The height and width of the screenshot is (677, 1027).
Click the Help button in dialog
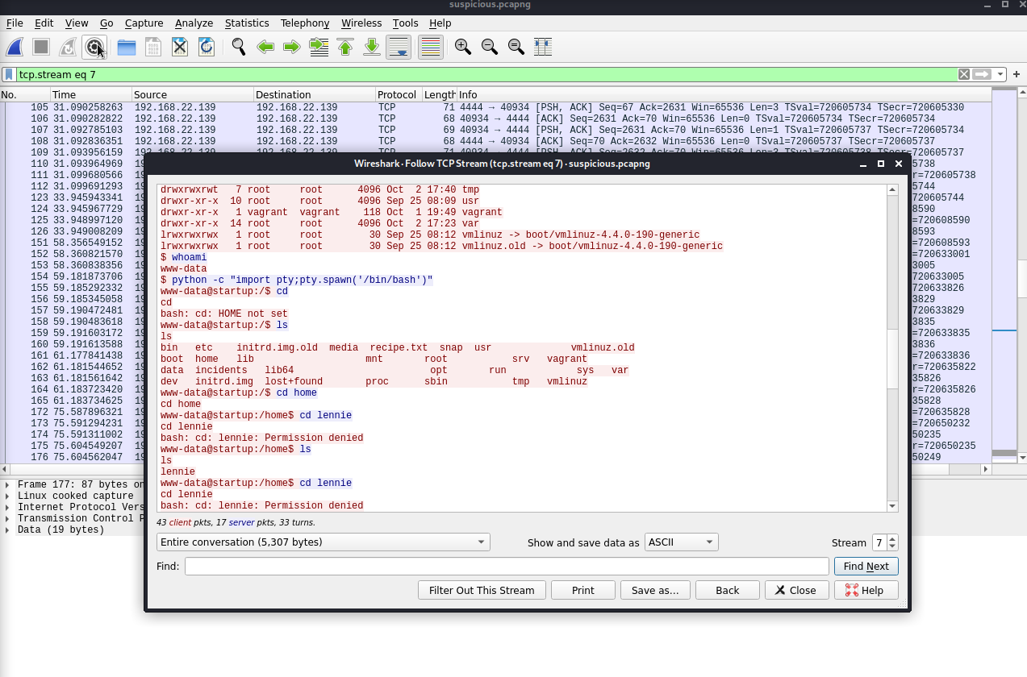click(x=866, y=590)
